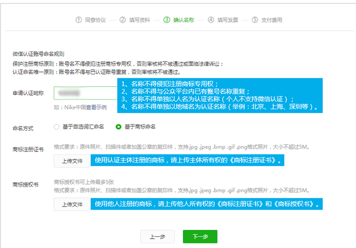This screenshot has height=248, width=356.
Task: Jump to the 填写发票 step label
Action: pos(227,20)
